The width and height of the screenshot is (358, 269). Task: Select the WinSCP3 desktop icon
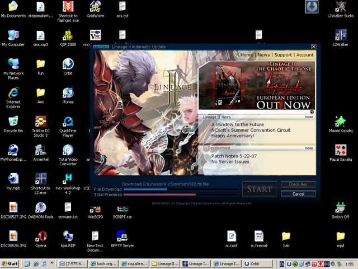click(x=95, y=207)
